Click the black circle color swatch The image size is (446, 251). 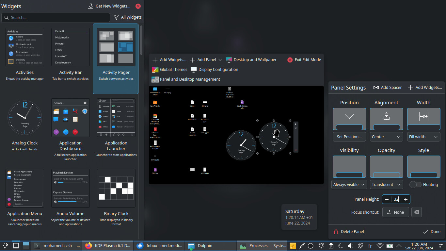tap(311, 246)
